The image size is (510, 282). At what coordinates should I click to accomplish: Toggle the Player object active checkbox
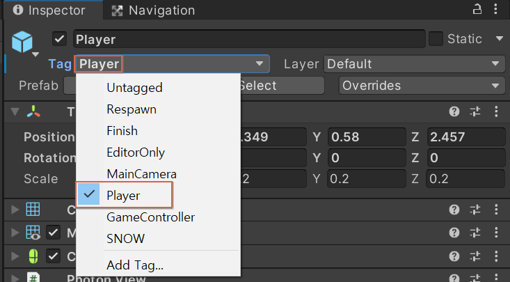(x=60, y=39)
